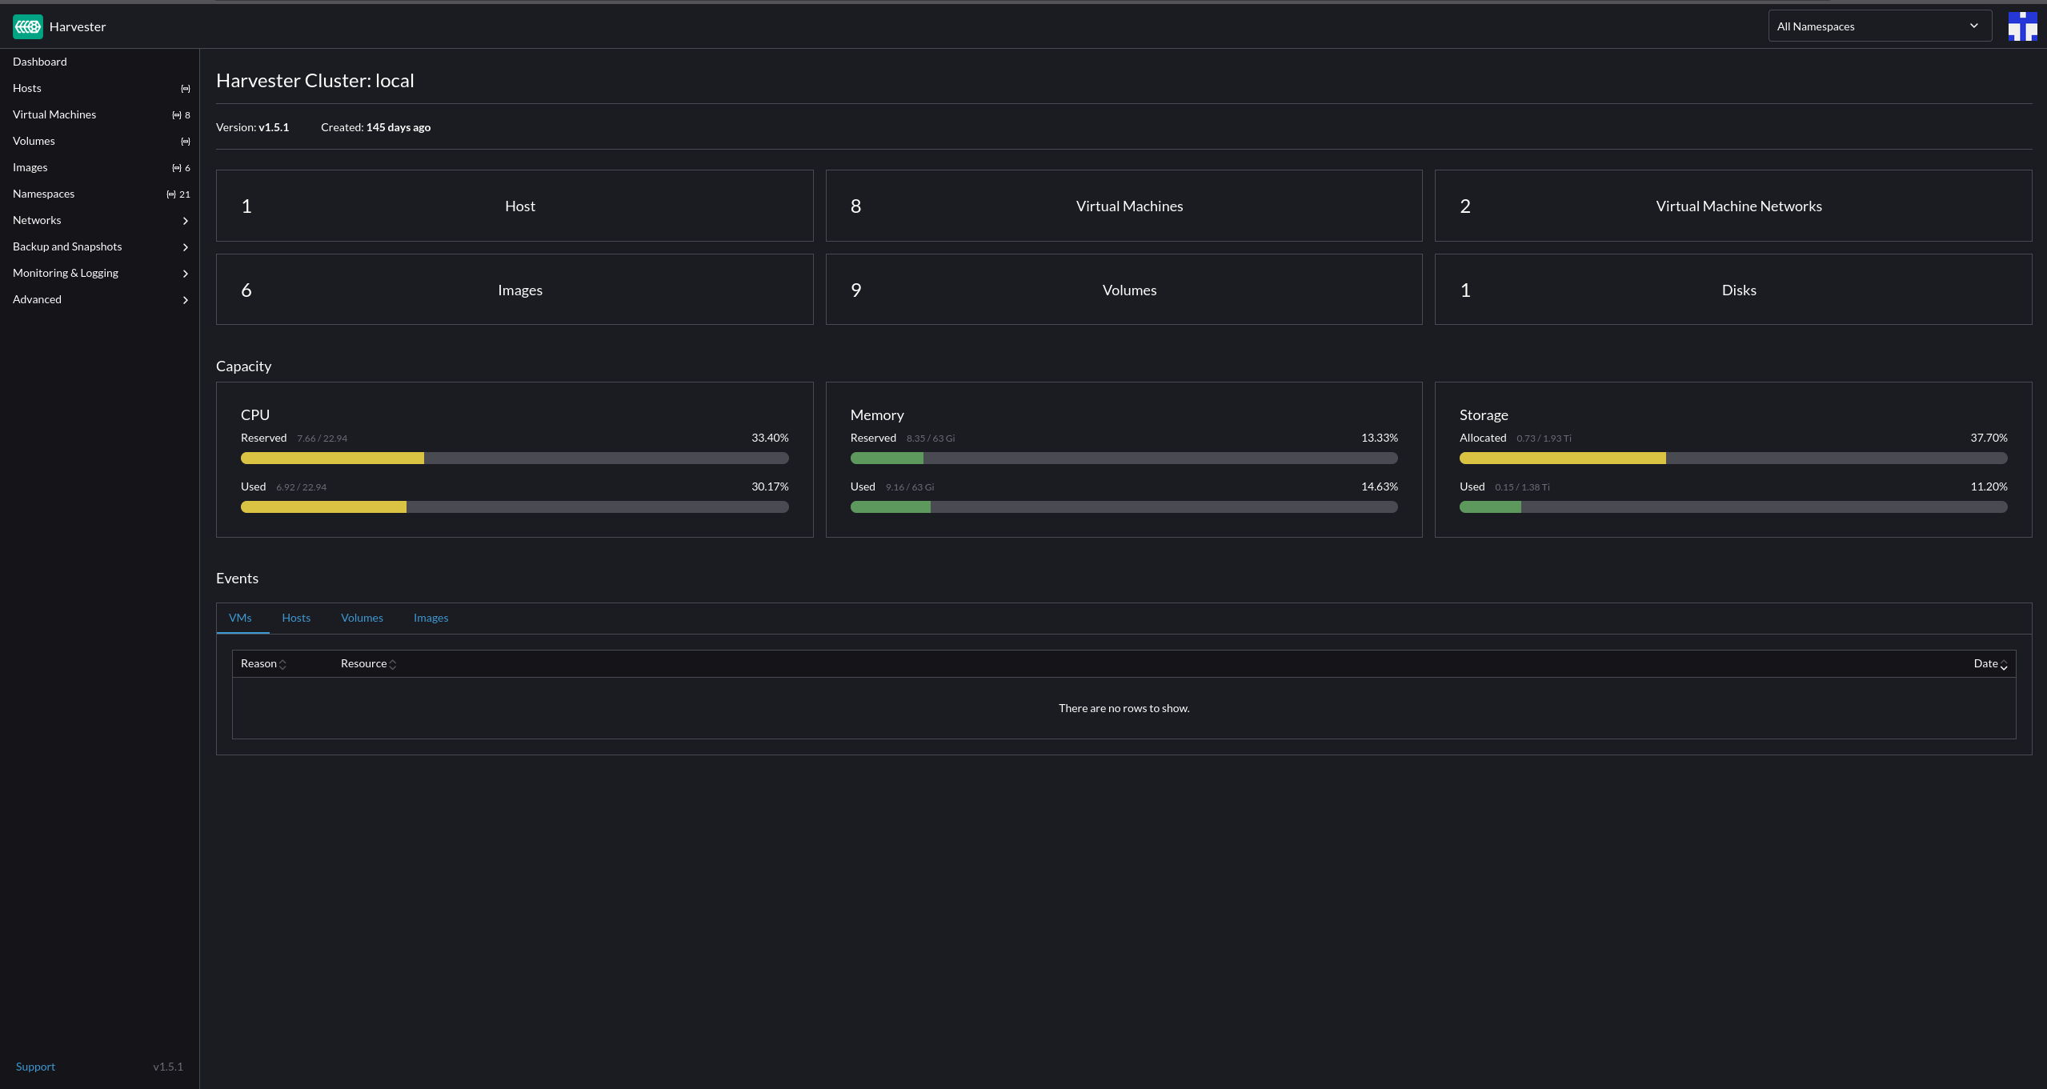Open the Support page
This screenshot has height=1089, width=2047.
[34, 1066]
